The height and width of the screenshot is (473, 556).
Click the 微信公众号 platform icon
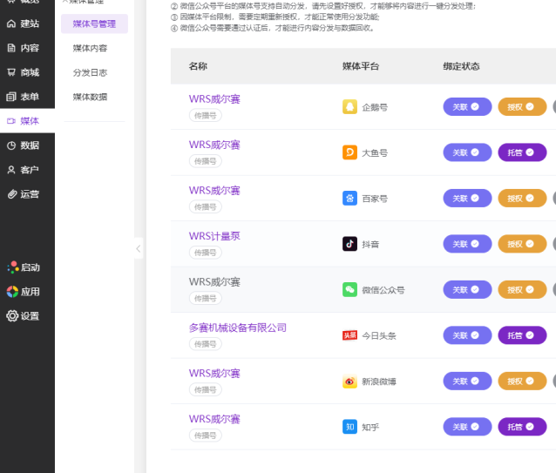349,290
